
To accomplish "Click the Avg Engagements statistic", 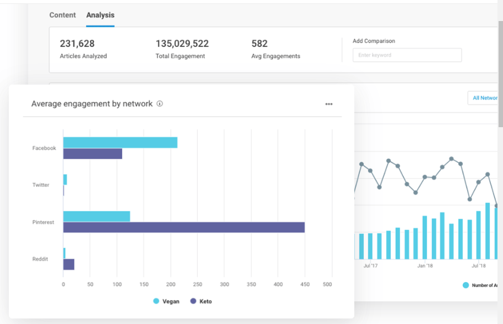I will (275, 49).
